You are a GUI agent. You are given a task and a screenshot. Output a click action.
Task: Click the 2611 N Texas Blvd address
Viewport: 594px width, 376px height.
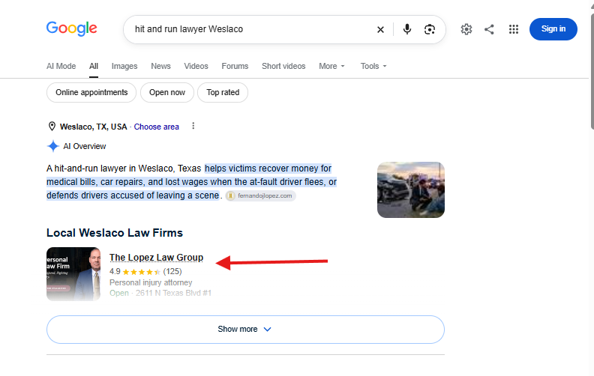(x=173, y=293)
